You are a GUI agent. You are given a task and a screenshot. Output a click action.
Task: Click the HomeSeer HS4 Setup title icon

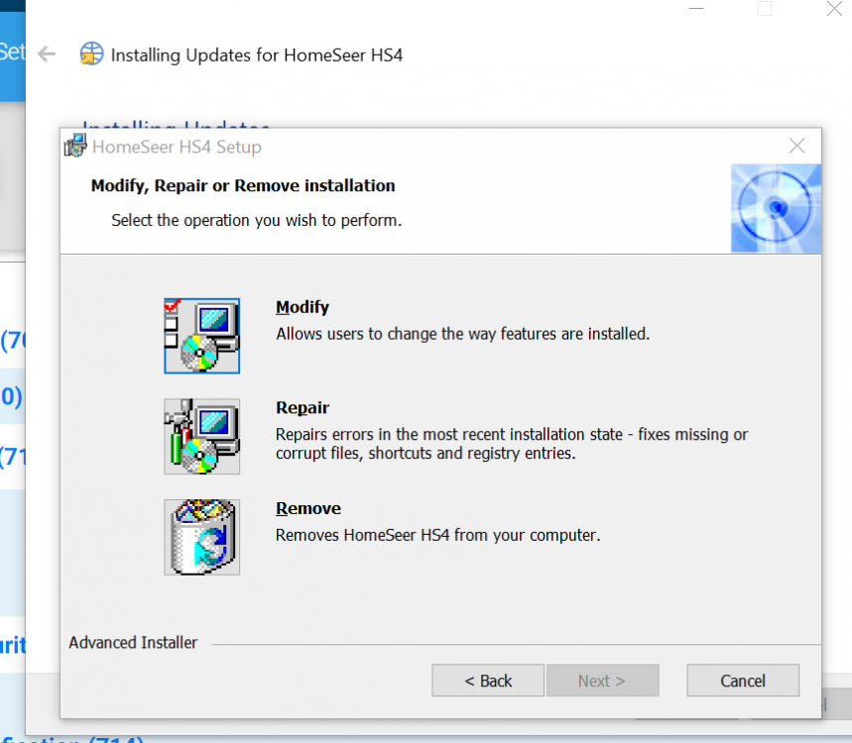click(x=75, y=146)
